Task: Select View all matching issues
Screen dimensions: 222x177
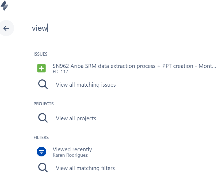Action: (x=86, y=85)
